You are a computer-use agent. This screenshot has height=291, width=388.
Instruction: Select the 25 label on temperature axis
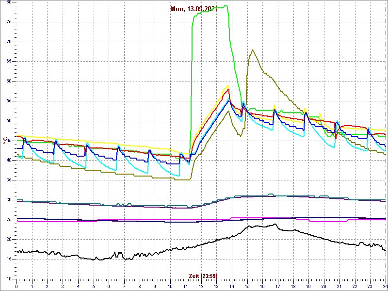tap(8, 220)
